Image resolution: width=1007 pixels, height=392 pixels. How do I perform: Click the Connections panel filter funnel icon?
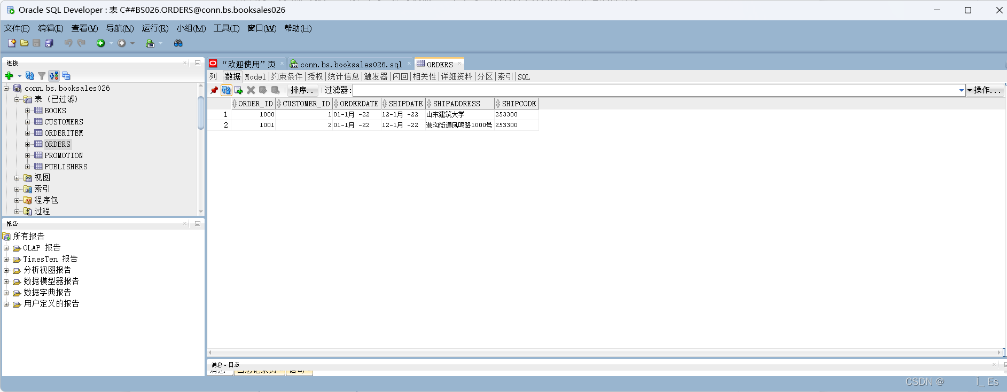point(42,76)
